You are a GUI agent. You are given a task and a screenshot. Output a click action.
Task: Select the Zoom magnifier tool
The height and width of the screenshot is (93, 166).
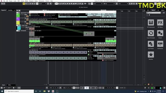(72, 4)
